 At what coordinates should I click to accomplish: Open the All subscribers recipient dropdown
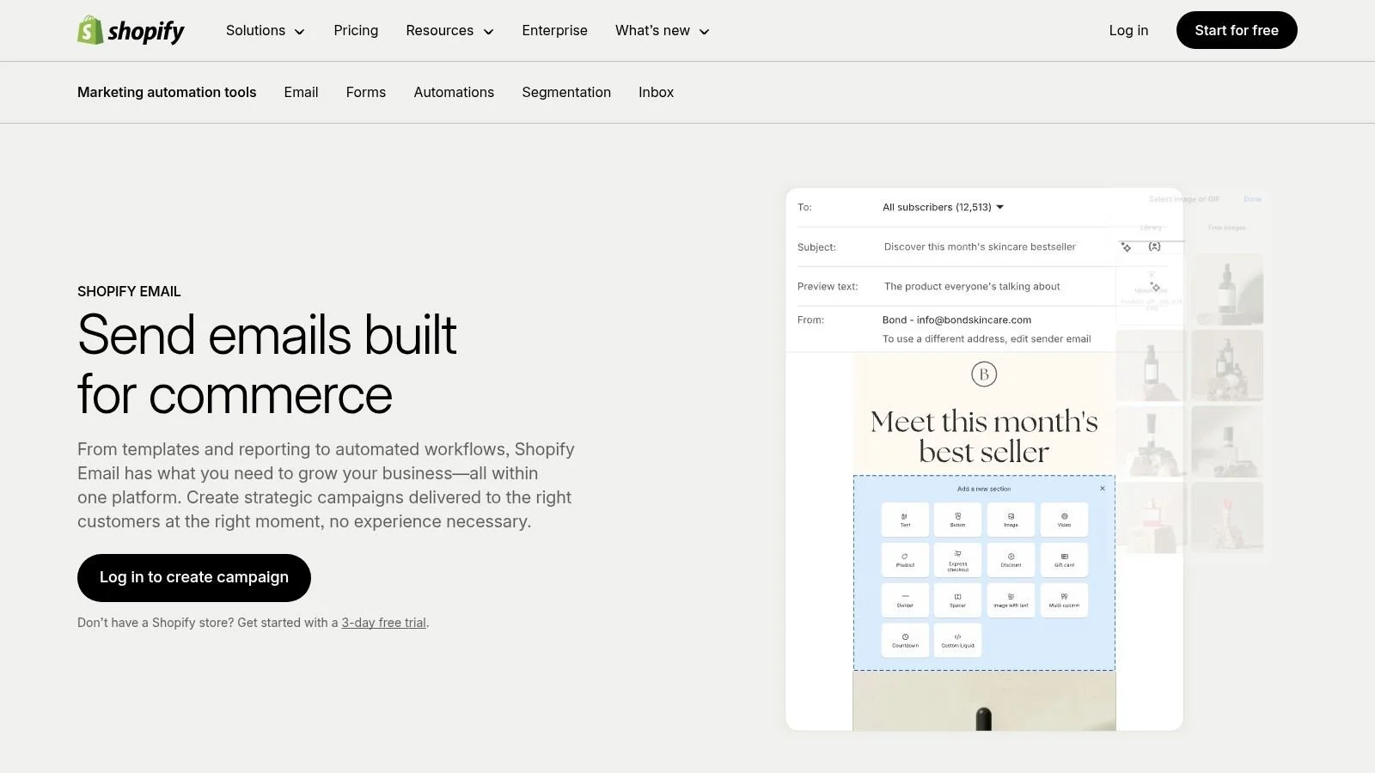tap(944, 207)
